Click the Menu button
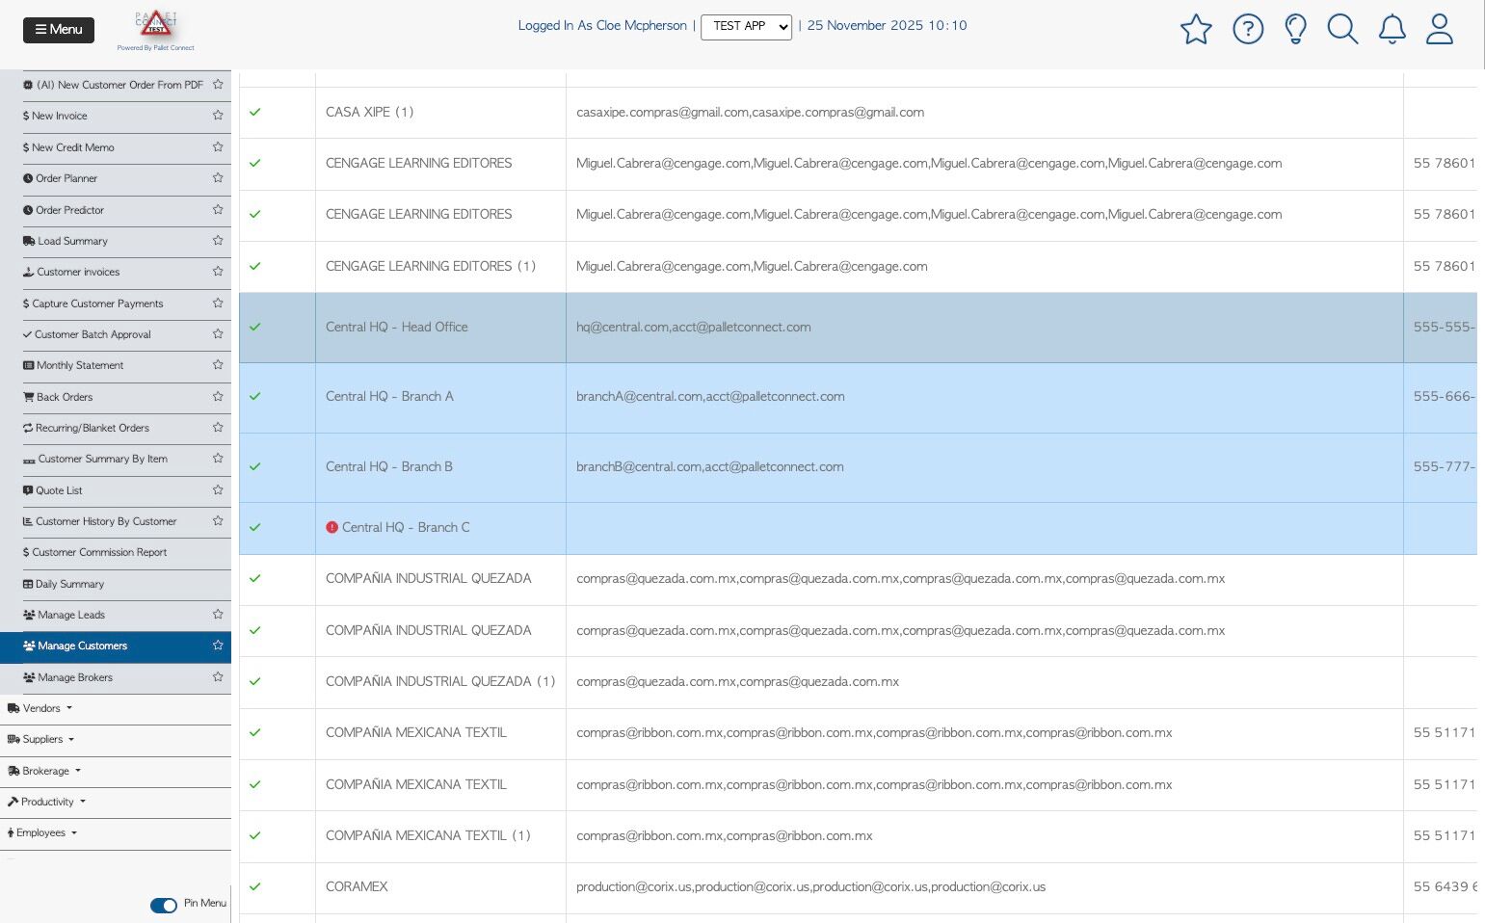This screenshot has height=923, width=1485. point(59,30)
